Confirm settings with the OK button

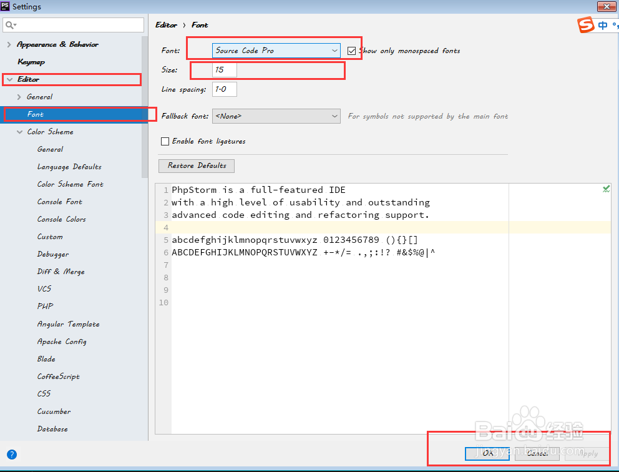[487, 453]
